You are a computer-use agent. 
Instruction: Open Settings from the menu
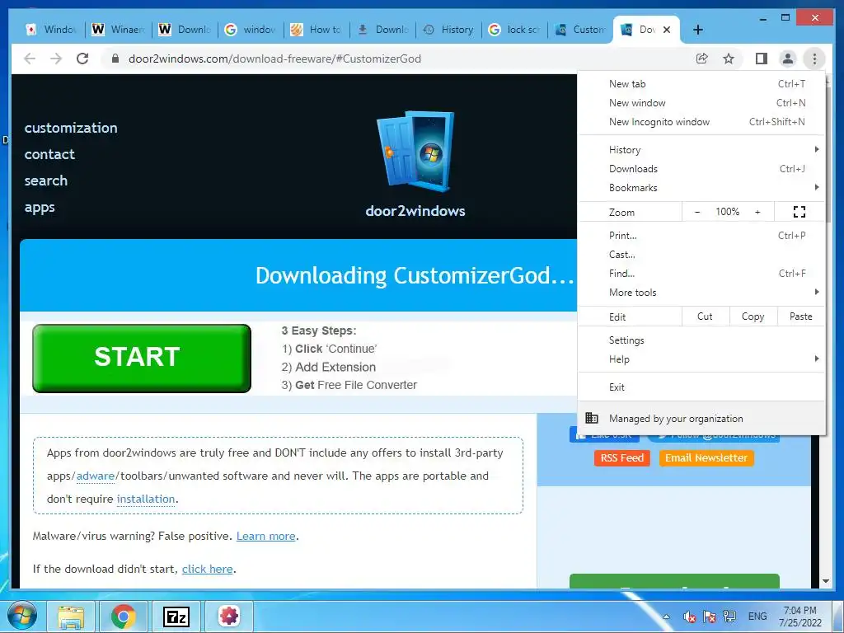pos(701,340)
